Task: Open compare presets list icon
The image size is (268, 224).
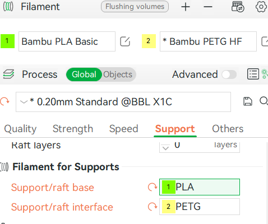Action: tap(253, 74)
